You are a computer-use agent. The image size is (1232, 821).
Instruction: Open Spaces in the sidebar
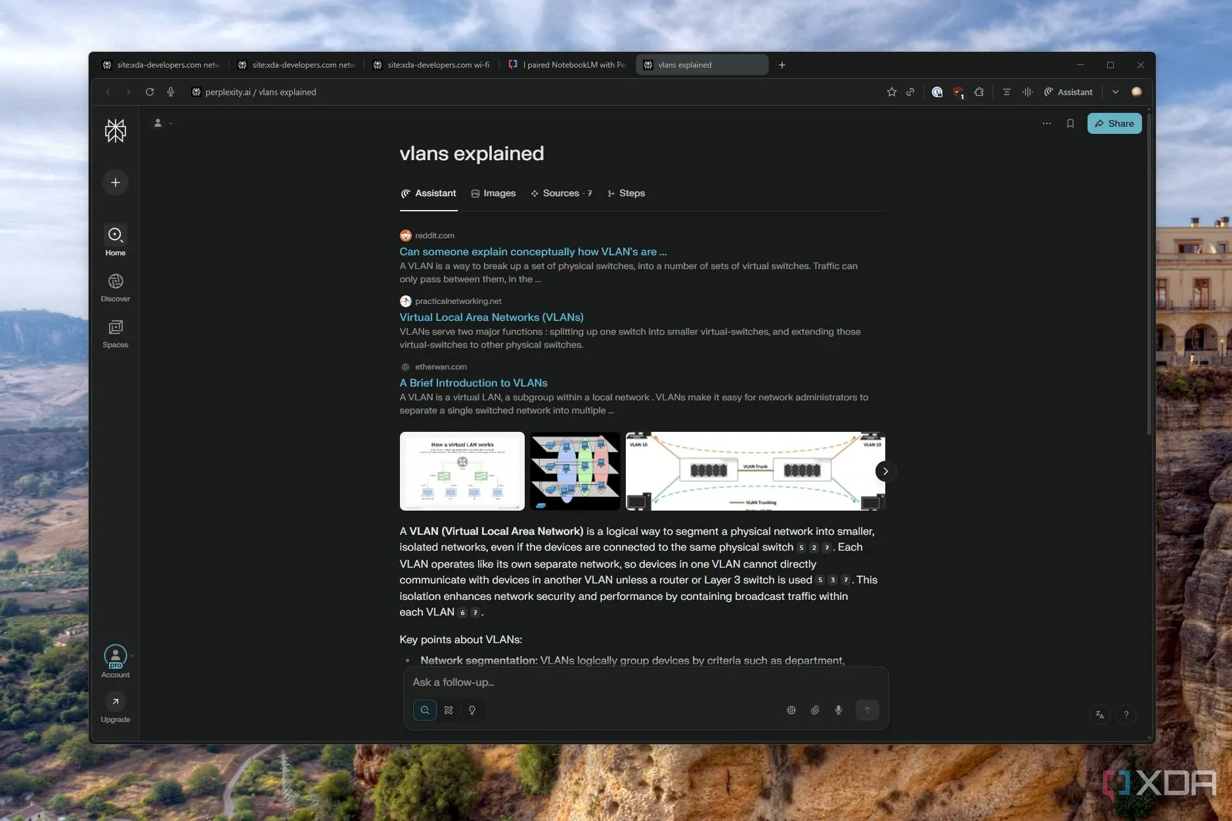pos(116,333)
